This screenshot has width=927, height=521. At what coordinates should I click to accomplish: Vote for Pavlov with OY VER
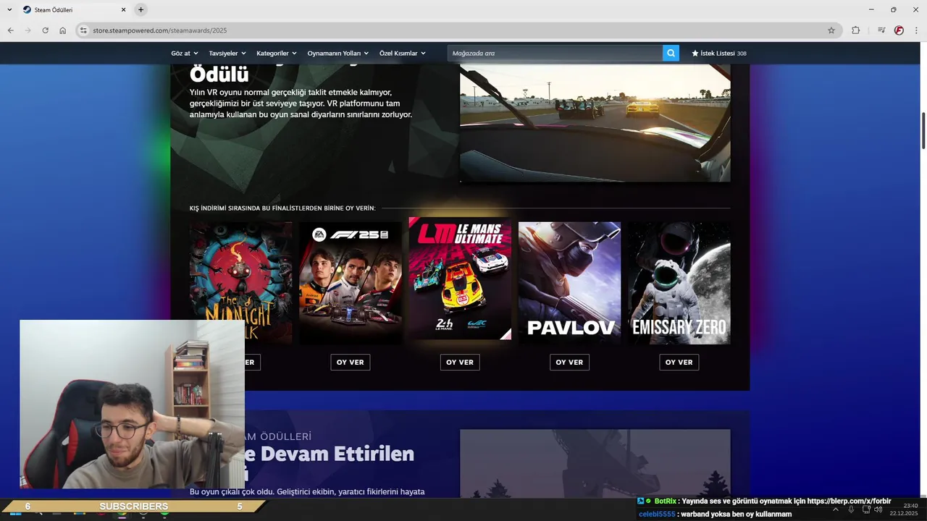pos(569,362)
